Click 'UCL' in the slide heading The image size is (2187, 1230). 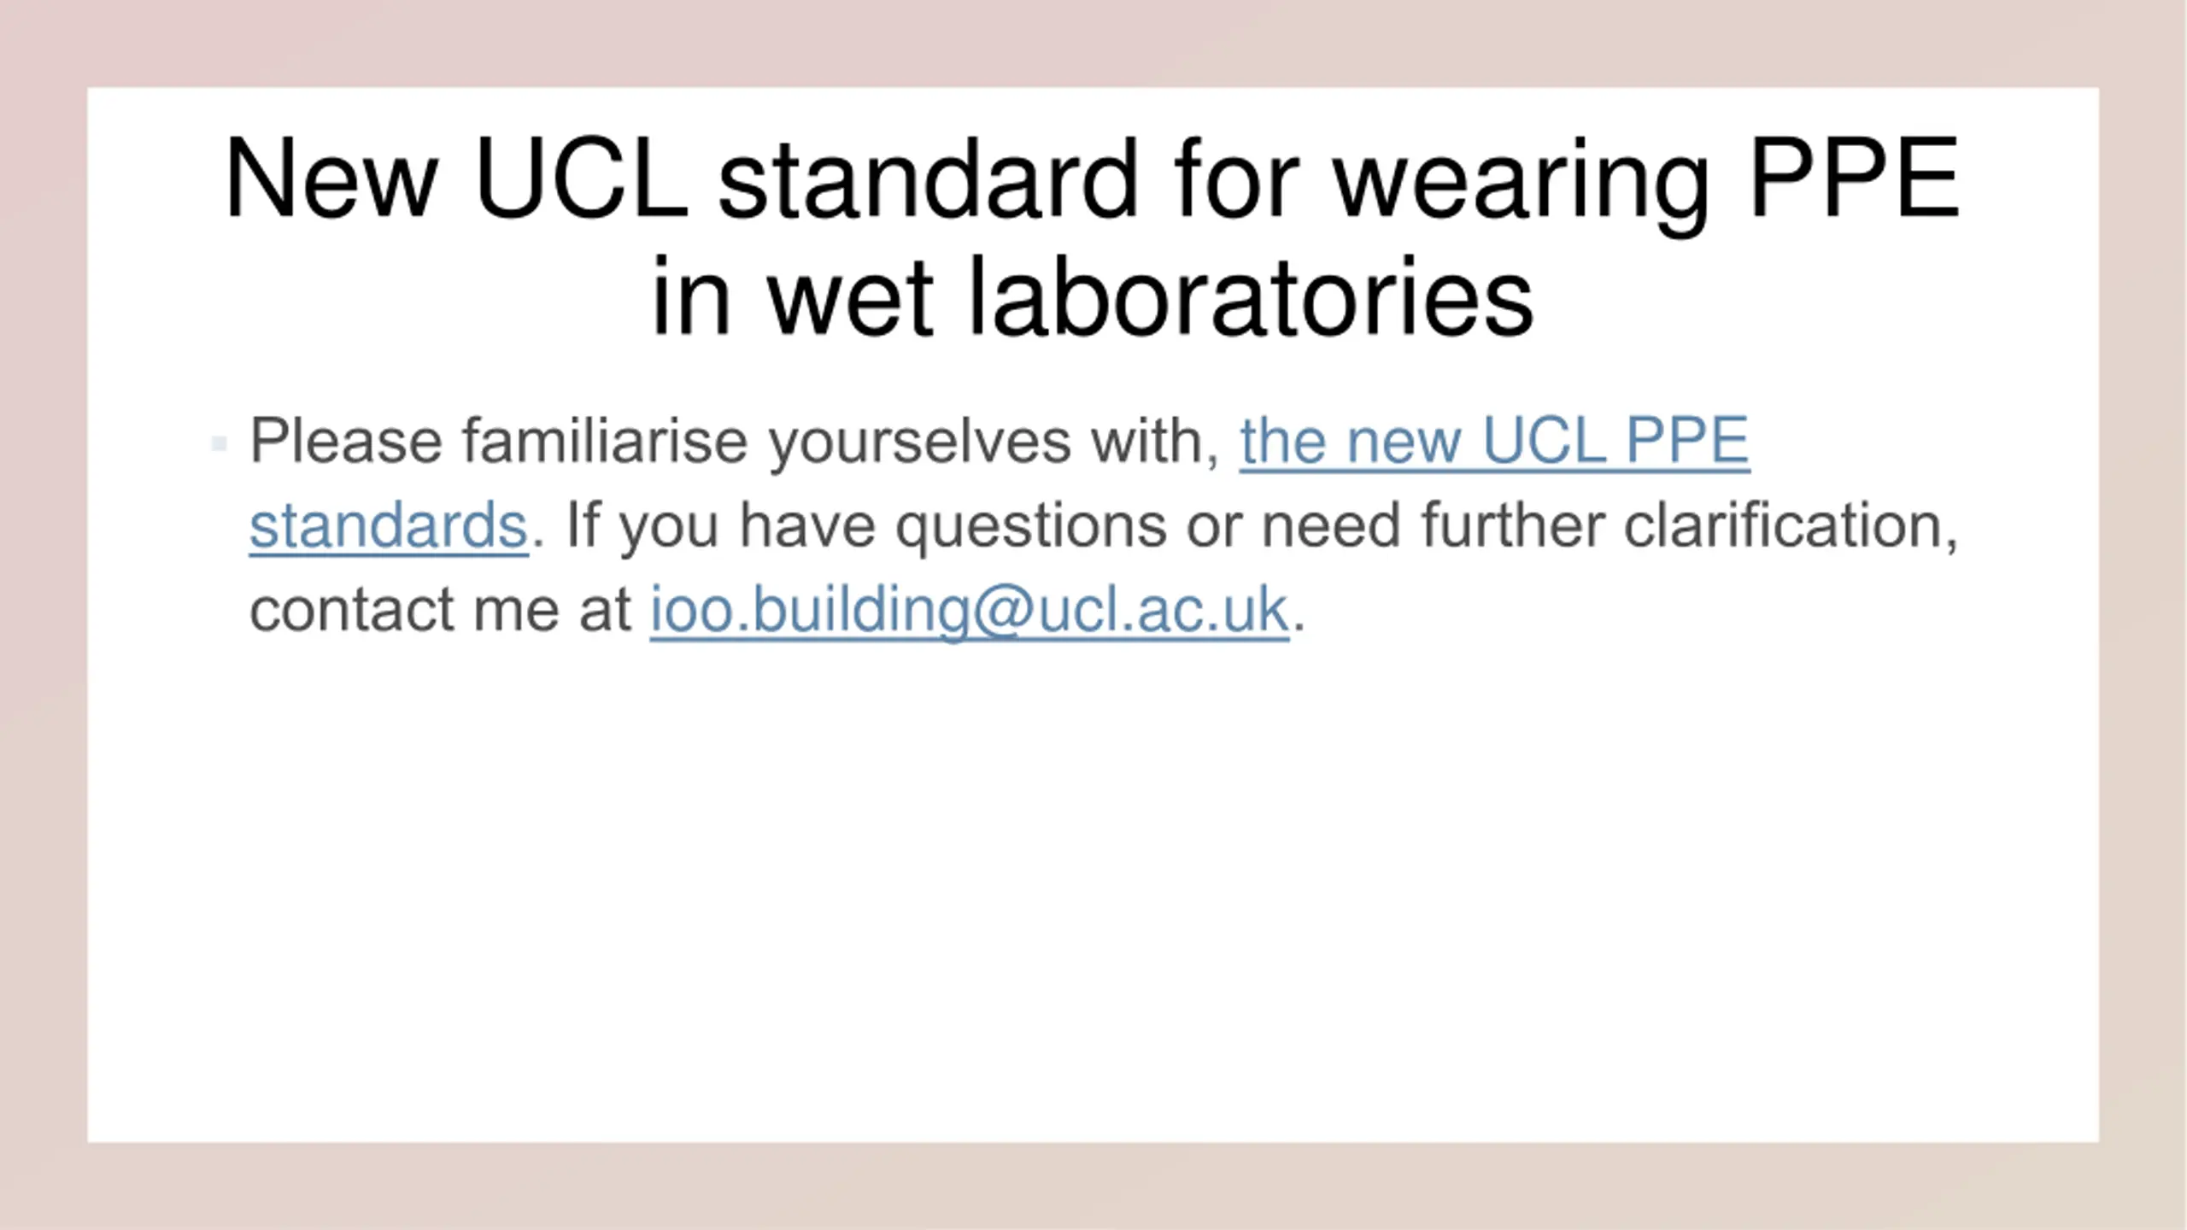click(581, 178)
